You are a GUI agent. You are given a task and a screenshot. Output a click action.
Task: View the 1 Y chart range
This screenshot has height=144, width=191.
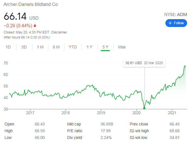[x=89, y=47]
